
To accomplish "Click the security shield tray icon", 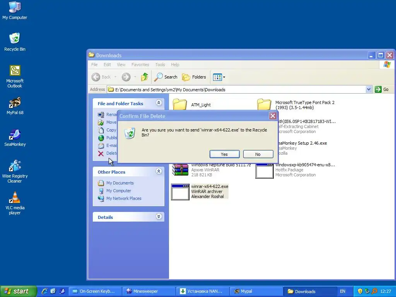I will click(360, 291).
